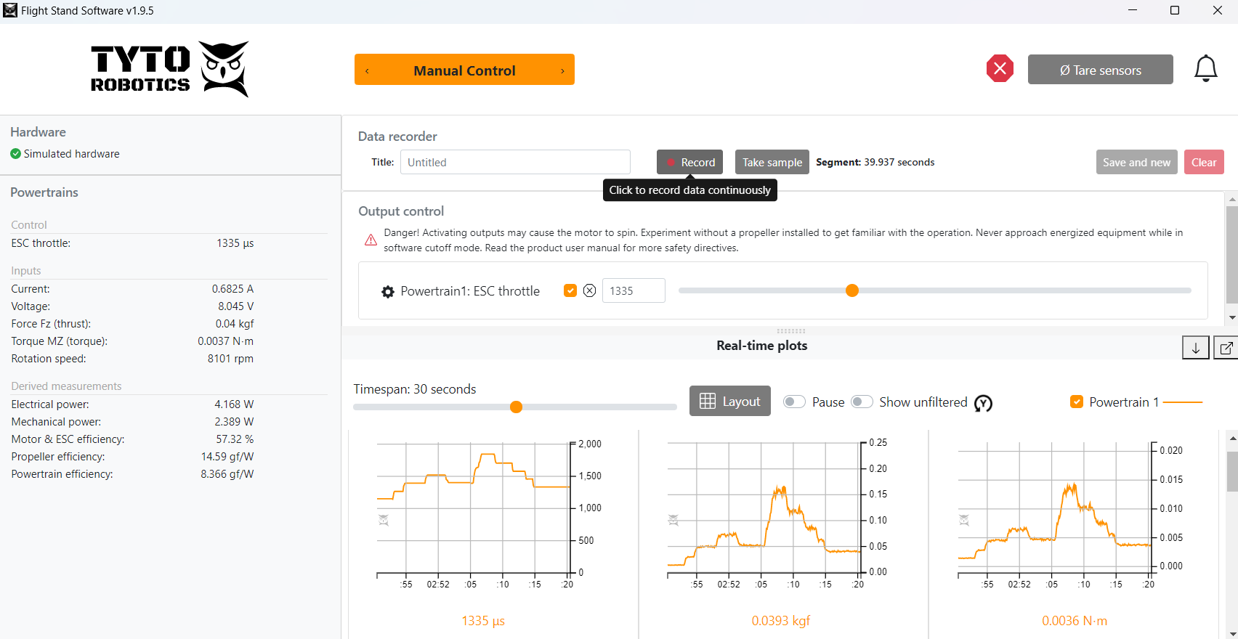Click the Powertrain1 ESC throttle gear icon
Screen dimensions: 1238x639
388,291
